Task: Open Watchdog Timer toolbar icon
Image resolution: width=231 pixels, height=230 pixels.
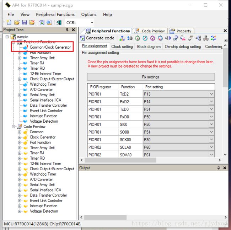Action: [x=176, y=38]
